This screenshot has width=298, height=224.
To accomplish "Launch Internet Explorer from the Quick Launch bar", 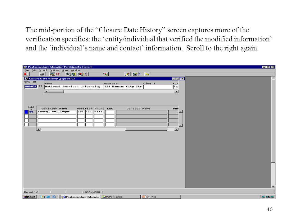I will click(48, 197).
